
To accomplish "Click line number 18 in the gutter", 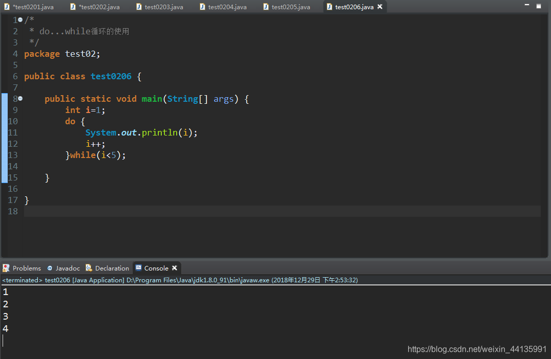I will click(x=13, y=211).
